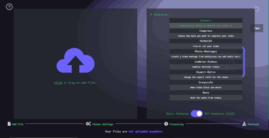
Task: Choose the Aspect-Ratio feature
Action: [206, 72]
